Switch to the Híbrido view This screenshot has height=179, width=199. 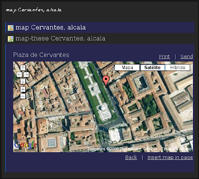[178, 68]
